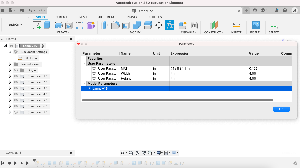Open the CONSTRUCT dropdown menu

coord(214,32)
